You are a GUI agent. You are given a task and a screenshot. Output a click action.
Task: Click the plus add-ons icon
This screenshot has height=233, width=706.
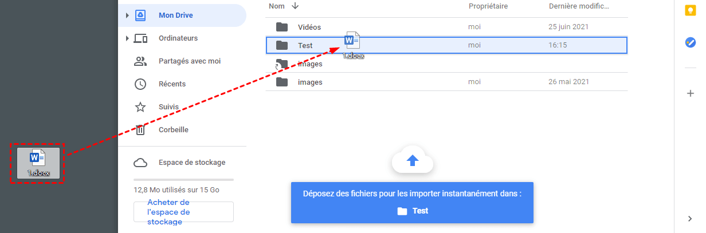[x=691, y=93]
